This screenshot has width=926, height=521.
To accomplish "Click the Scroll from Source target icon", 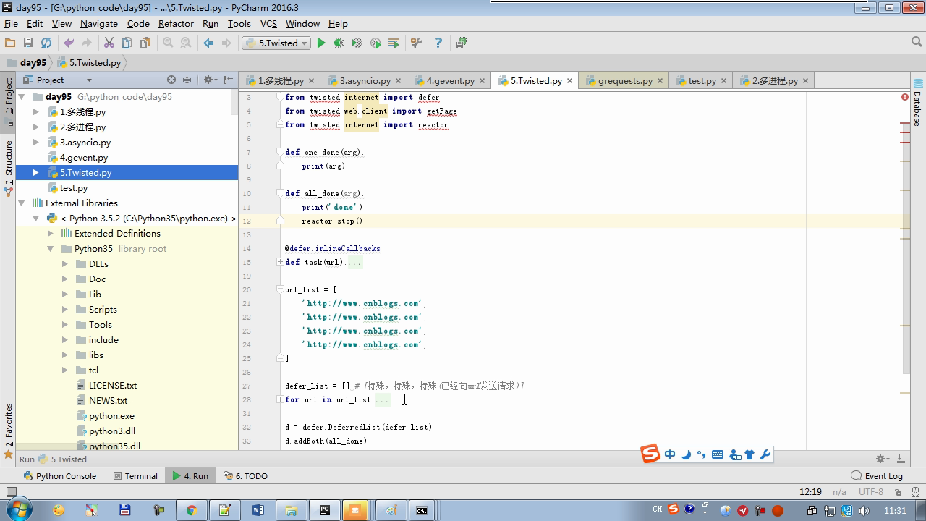I will 171,80.
